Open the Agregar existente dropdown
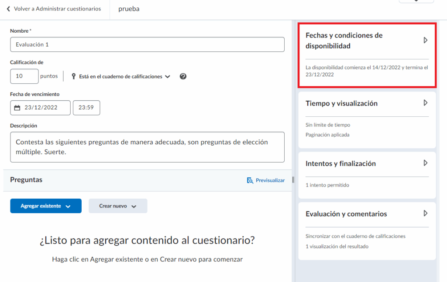 46,206
